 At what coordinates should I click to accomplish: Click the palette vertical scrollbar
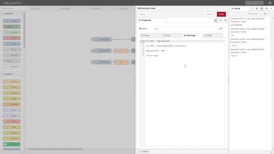24,30
